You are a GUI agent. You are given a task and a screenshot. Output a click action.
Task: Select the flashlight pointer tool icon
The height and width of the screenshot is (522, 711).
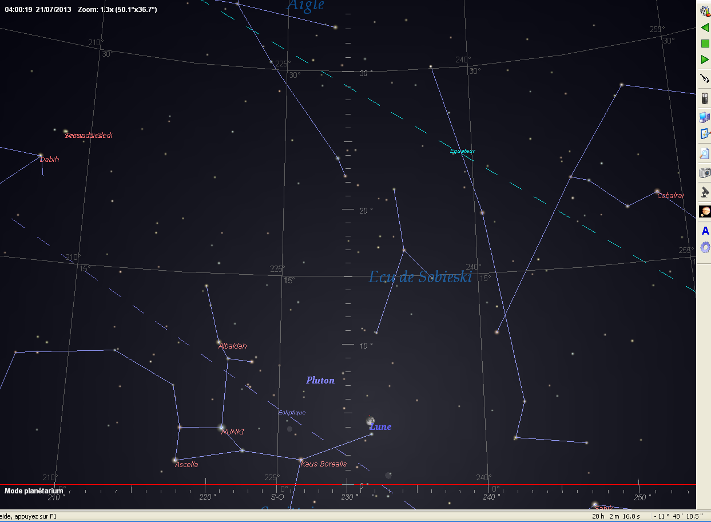pyautogui.click(x=705, y=78)
